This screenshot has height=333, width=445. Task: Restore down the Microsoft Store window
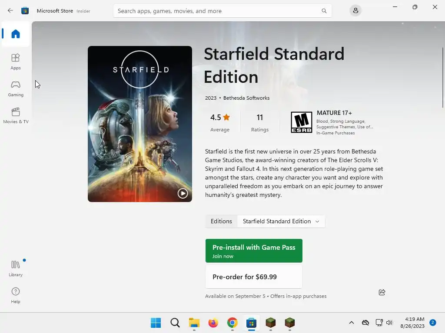(415, 7)
